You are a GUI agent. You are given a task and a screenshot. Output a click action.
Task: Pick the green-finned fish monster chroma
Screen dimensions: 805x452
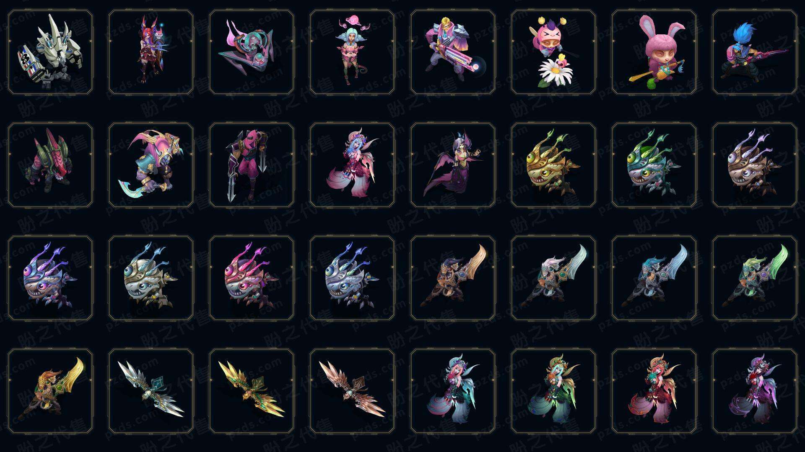coord(654,165)
